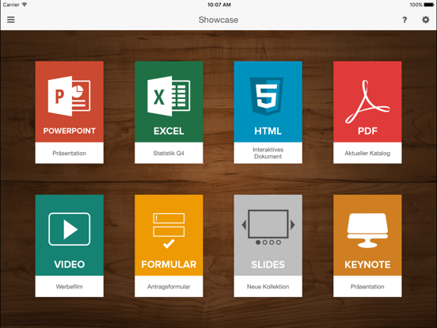This screenshot has height=328, width=437.
Task: Tap the video play icon
Action: [x=69, y=229]
